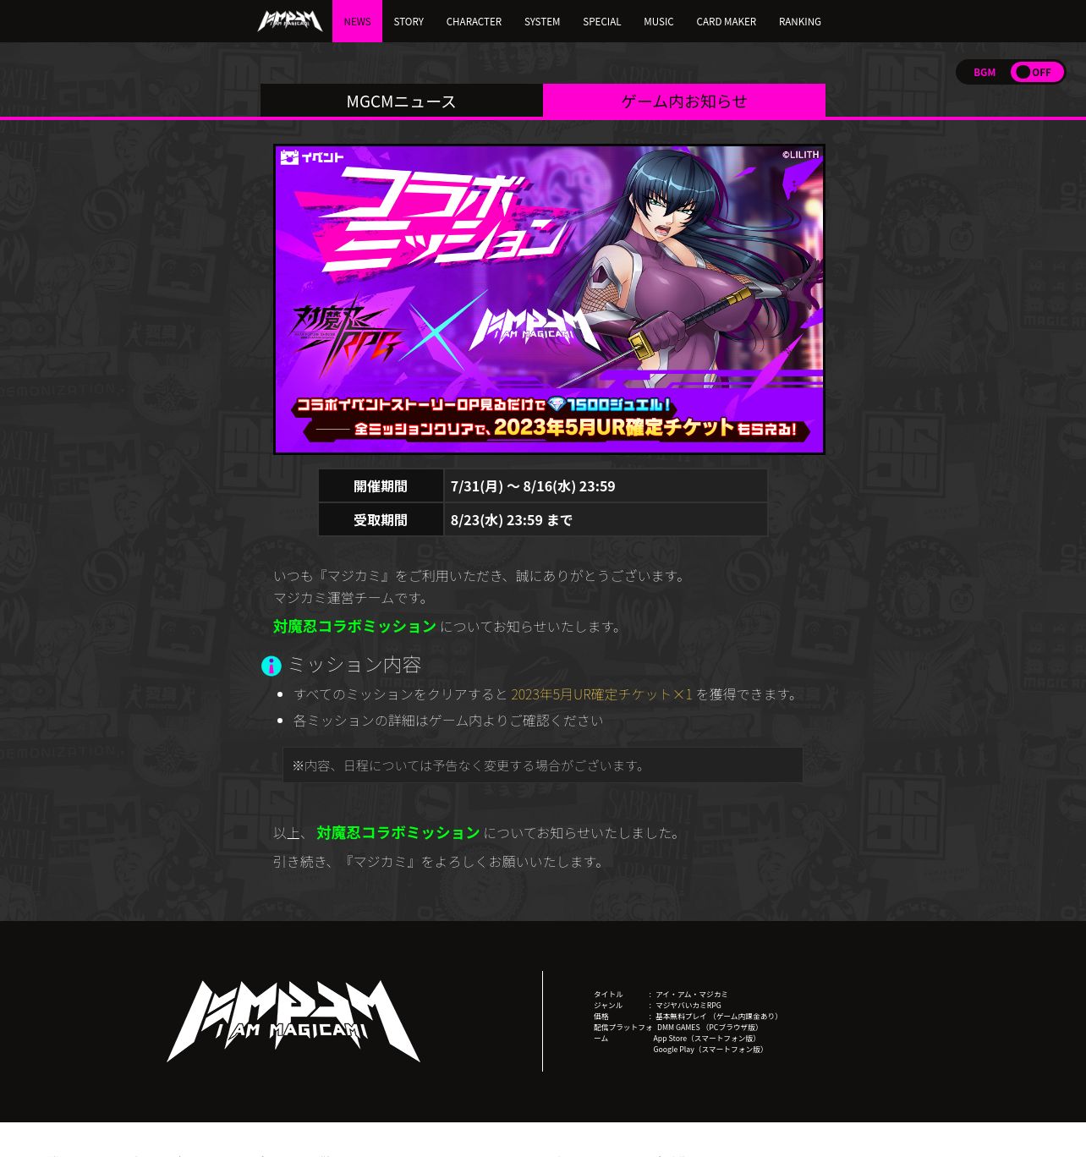Click the ミッション内容 heading
This screenshot has width=1086, height=1157.
354,665
